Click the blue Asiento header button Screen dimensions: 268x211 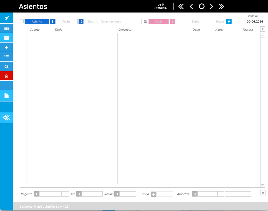coord(37,21)
